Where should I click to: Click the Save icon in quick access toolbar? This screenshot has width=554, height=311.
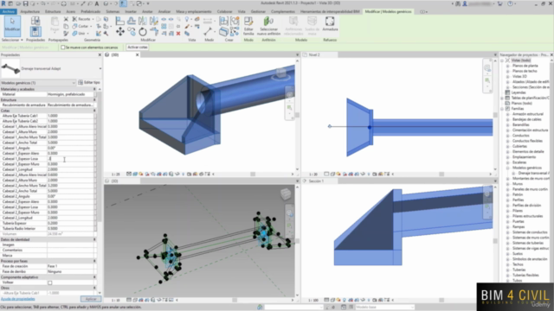(x=25, y=3)
